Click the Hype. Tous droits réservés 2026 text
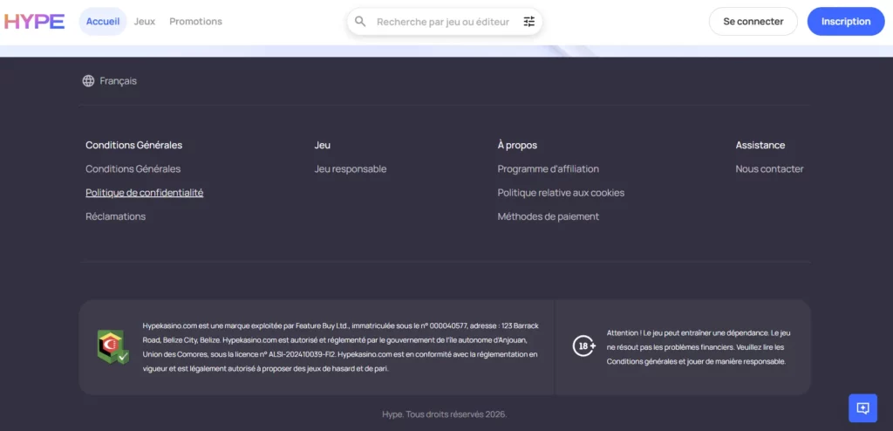Screen dimensions: 893x431 click(444, 414)
